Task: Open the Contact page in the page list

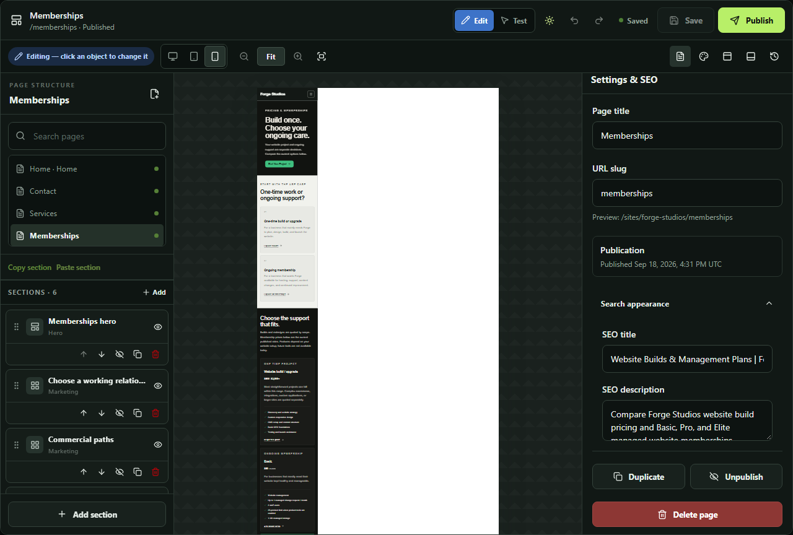Action: (87, 191)
